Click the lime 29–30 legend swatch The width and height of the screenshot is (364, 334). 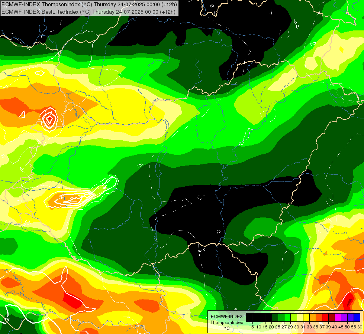click(294, 318)
